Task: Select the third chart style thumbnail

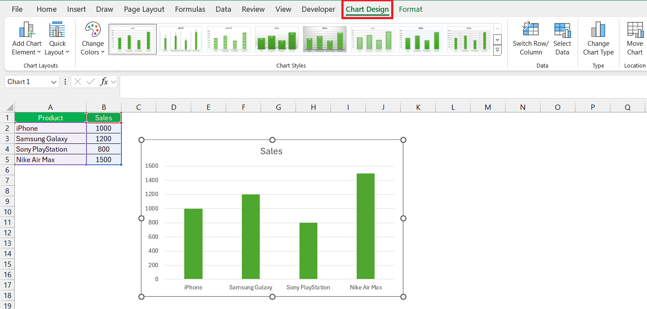Action: [x=229, y=39]
